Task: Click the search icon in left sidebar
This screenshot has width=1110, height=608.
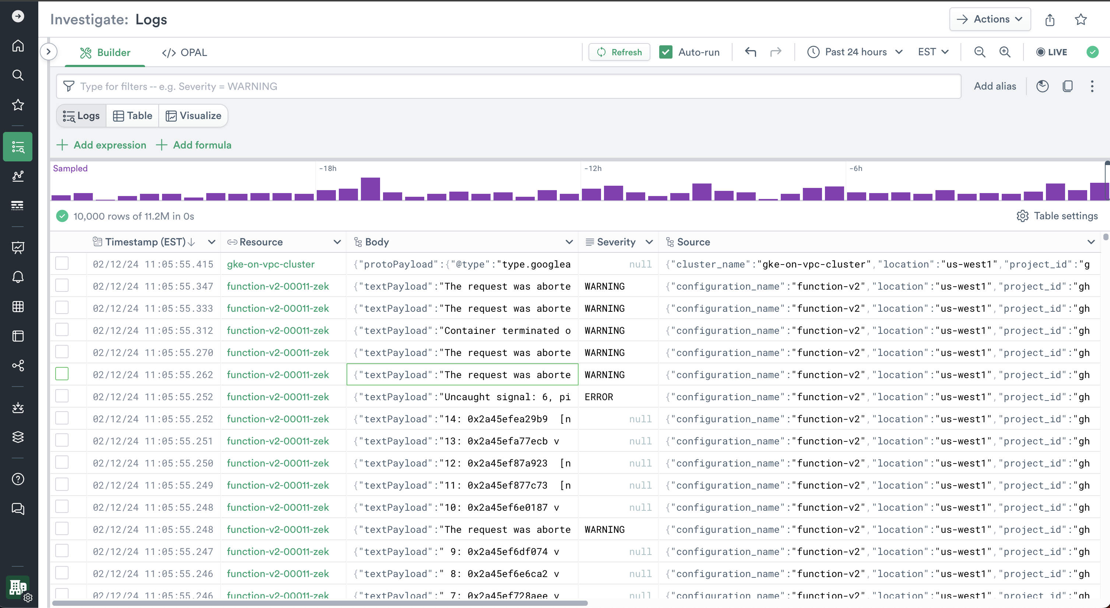Action: [x=18, y=75]
